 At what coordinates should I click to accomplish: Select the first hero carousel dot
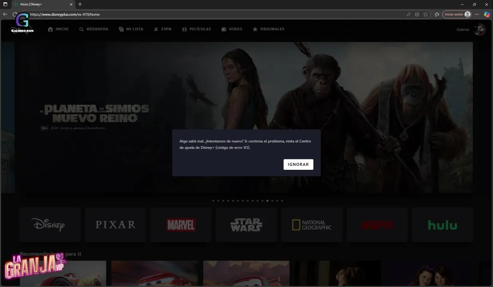[x=213, y=201]
